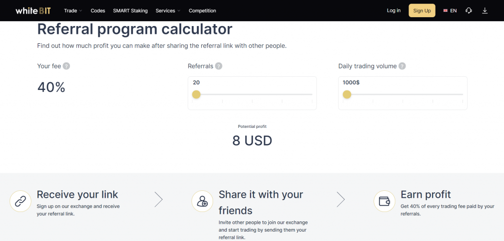Click the Referrals slider handle

[x=196, y=94]
